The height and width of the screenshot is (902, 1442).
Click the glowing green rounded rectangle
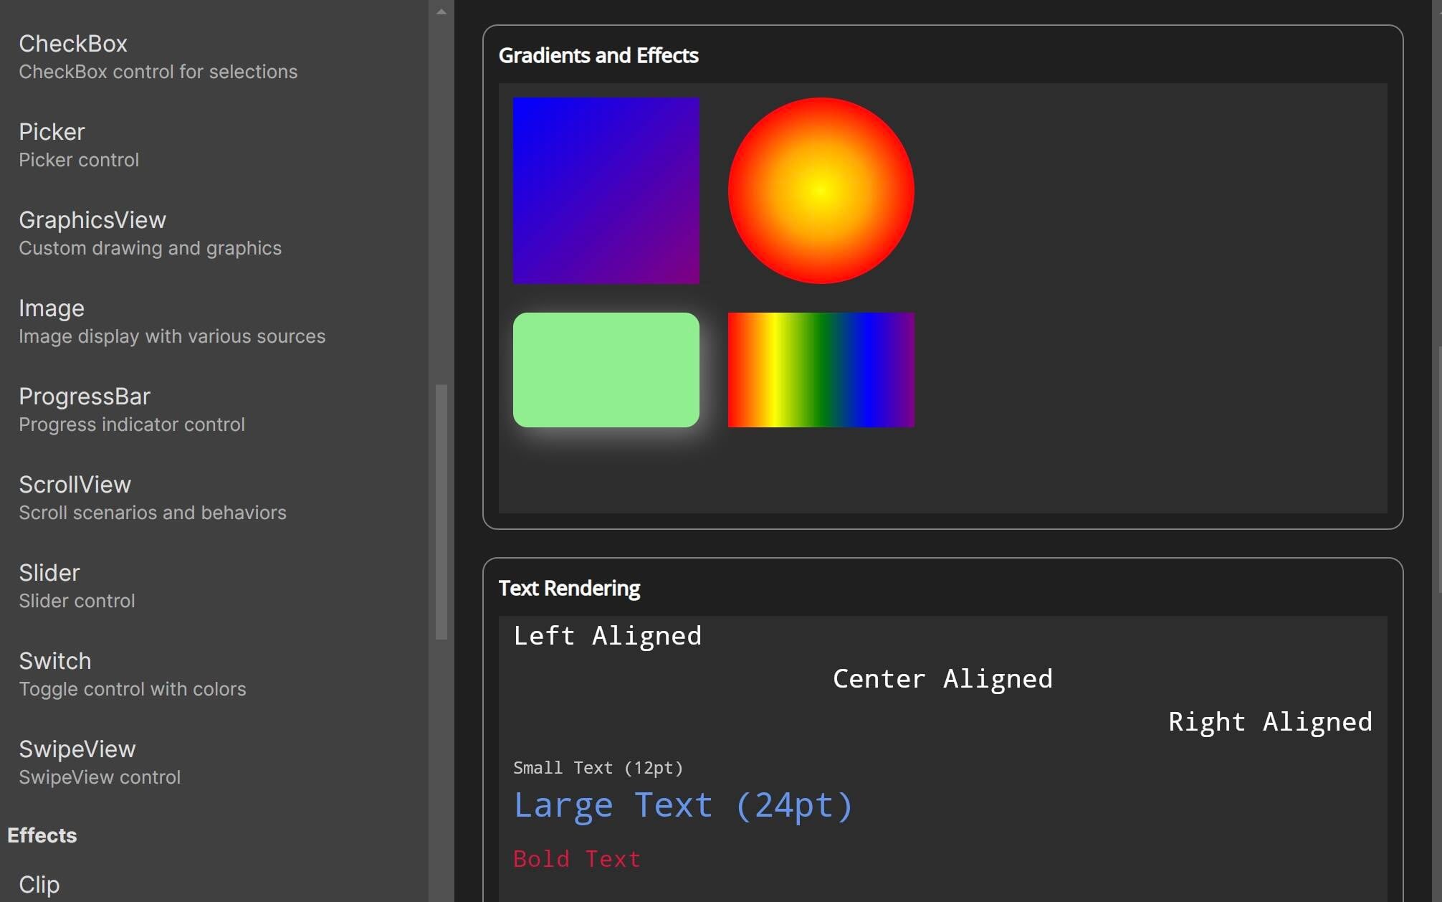(x=606, y=369)
